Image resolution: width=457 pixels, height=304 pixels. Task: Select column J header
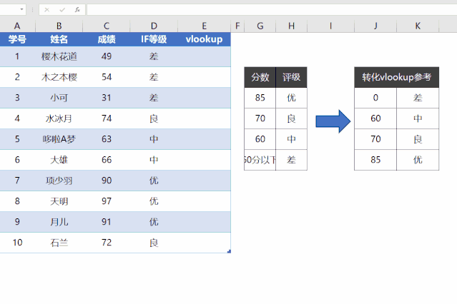[375, 26]
